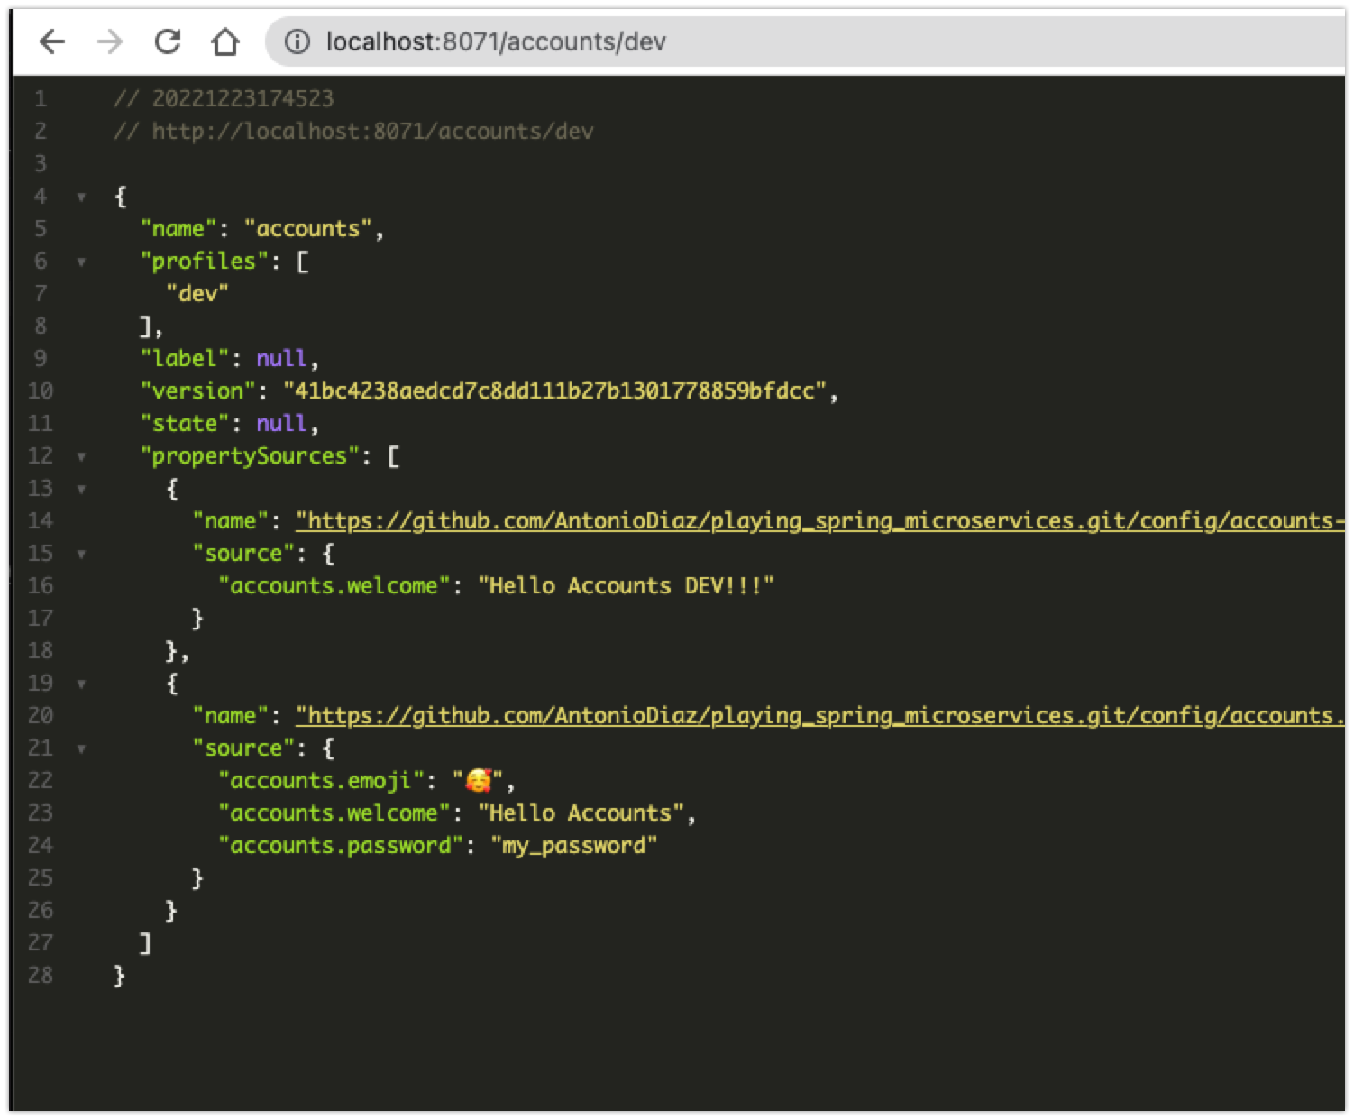
Task: Click the "dev" profile value
Action: point(197,293)
